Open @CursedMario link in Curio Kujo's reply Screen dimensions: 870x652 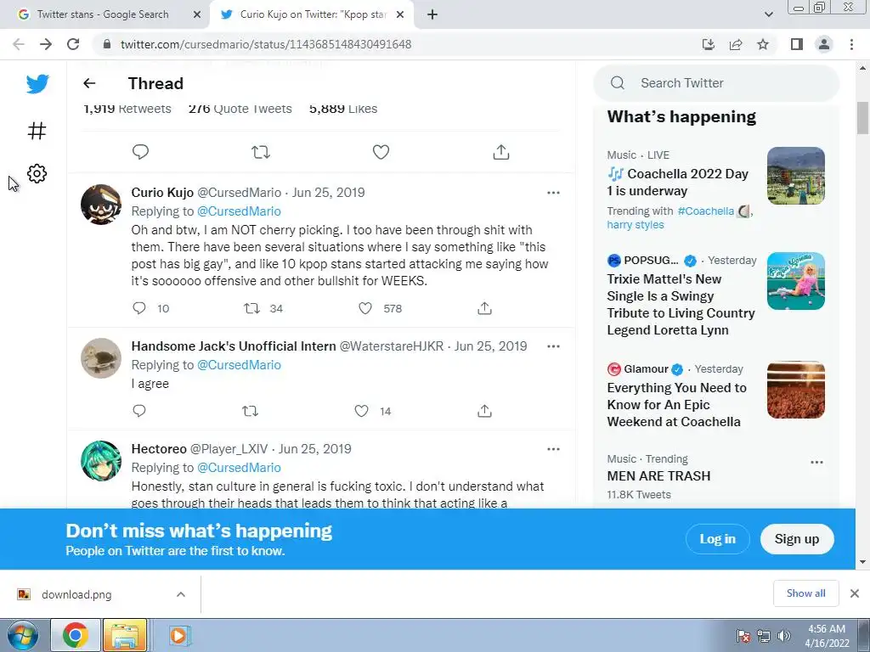pyautogui.click(x=239, y=211)
